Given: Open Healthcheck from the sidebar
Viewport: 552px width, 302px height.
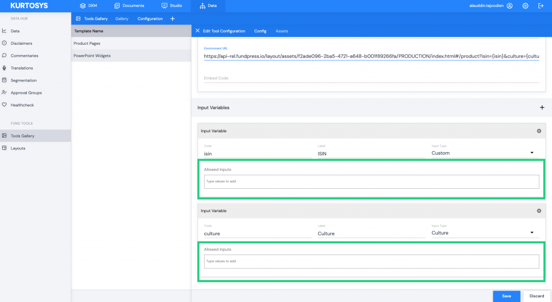Looking at the screenshot, I should (x=22, y=105).
